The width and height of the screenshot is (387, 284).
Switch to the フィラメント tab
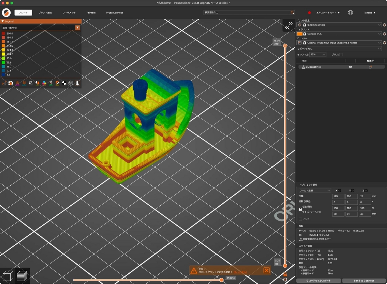pos(69,13)
